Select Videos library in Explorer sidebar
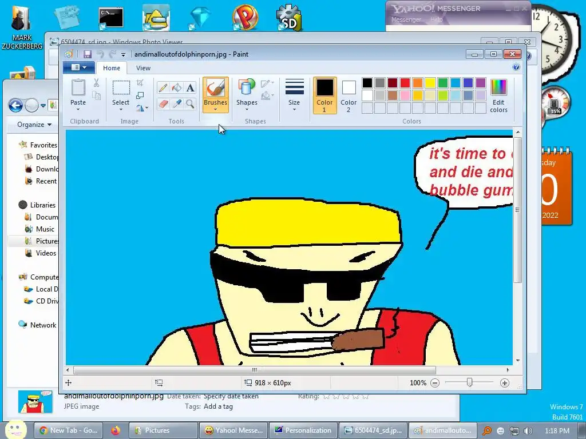 click(x=41, y=253)
